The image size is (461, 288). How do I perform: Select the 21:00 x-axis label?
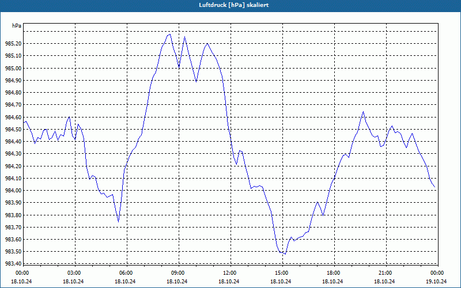[x=386, y=273]
